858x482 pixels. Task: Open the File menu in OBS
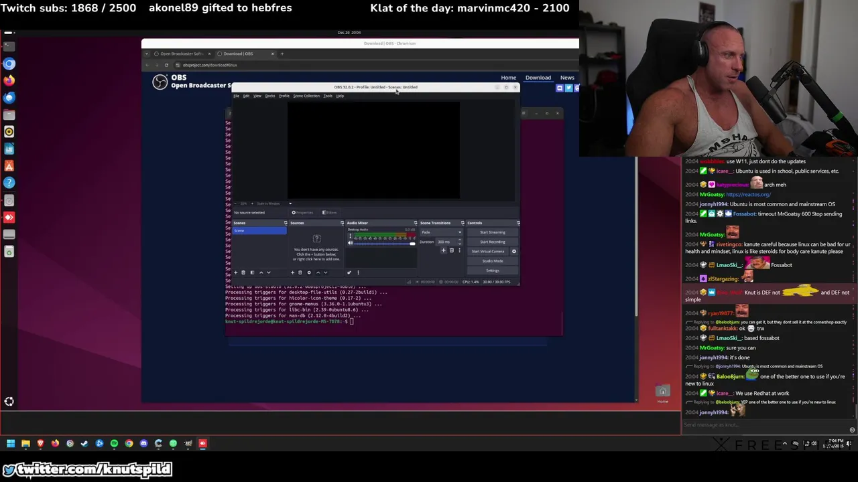(236, 96)
